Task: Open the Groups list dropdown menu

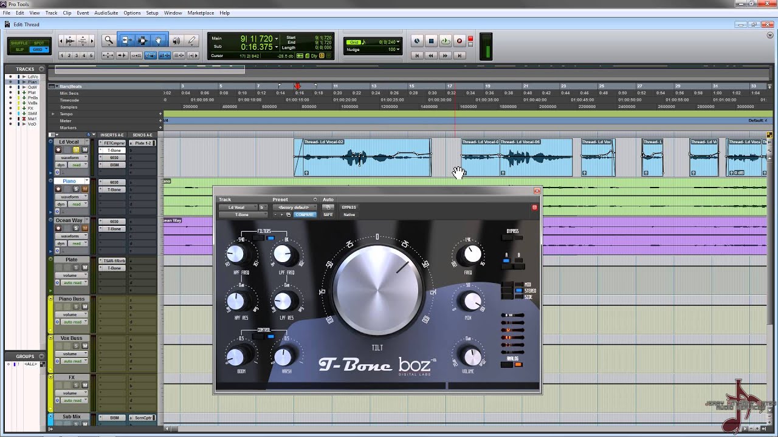Action: (42, 357)
